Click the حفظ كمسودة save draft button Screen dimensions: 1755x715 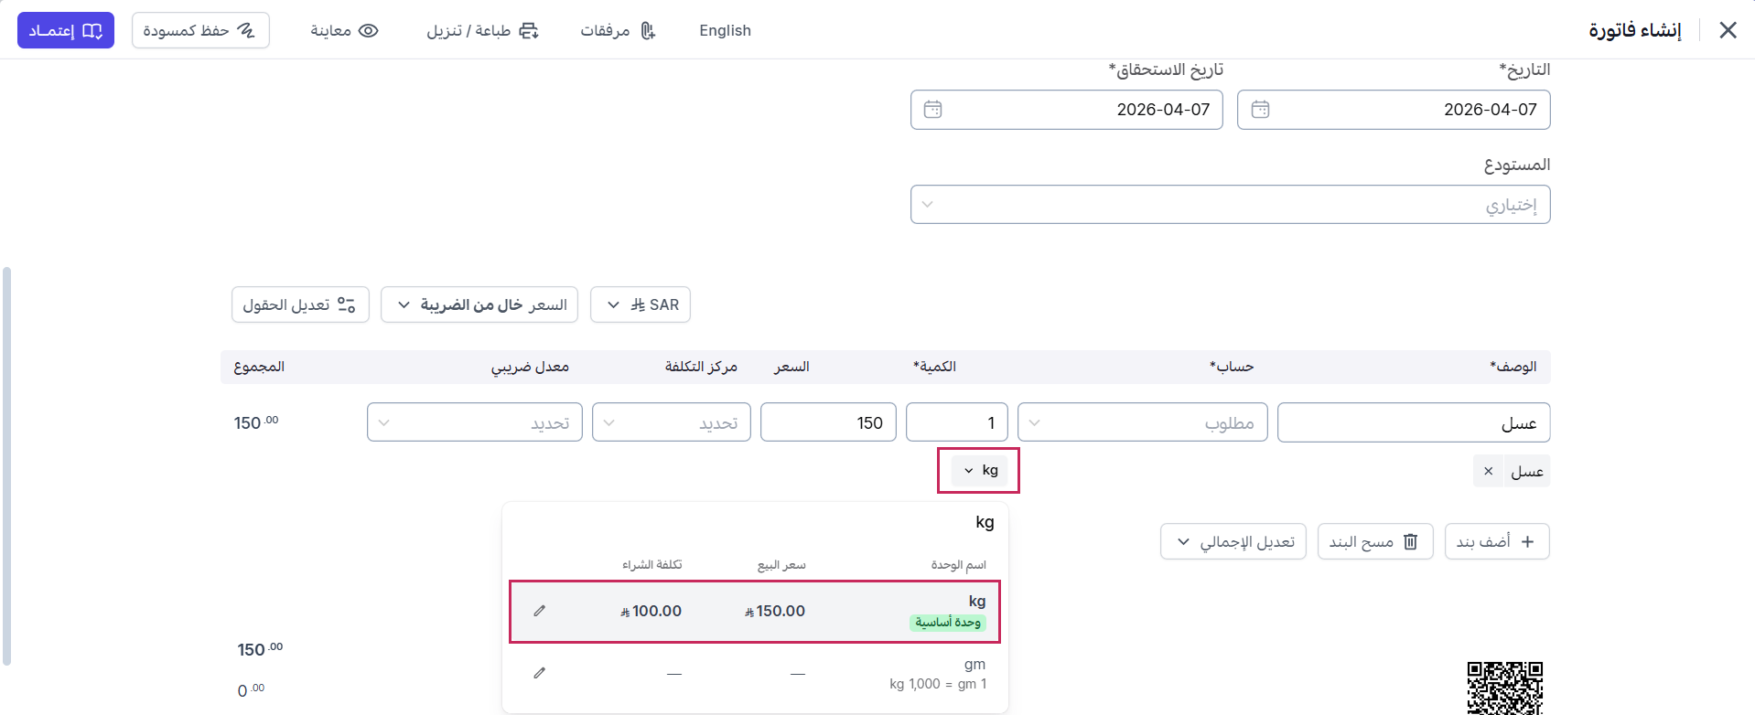pos(200,30)
